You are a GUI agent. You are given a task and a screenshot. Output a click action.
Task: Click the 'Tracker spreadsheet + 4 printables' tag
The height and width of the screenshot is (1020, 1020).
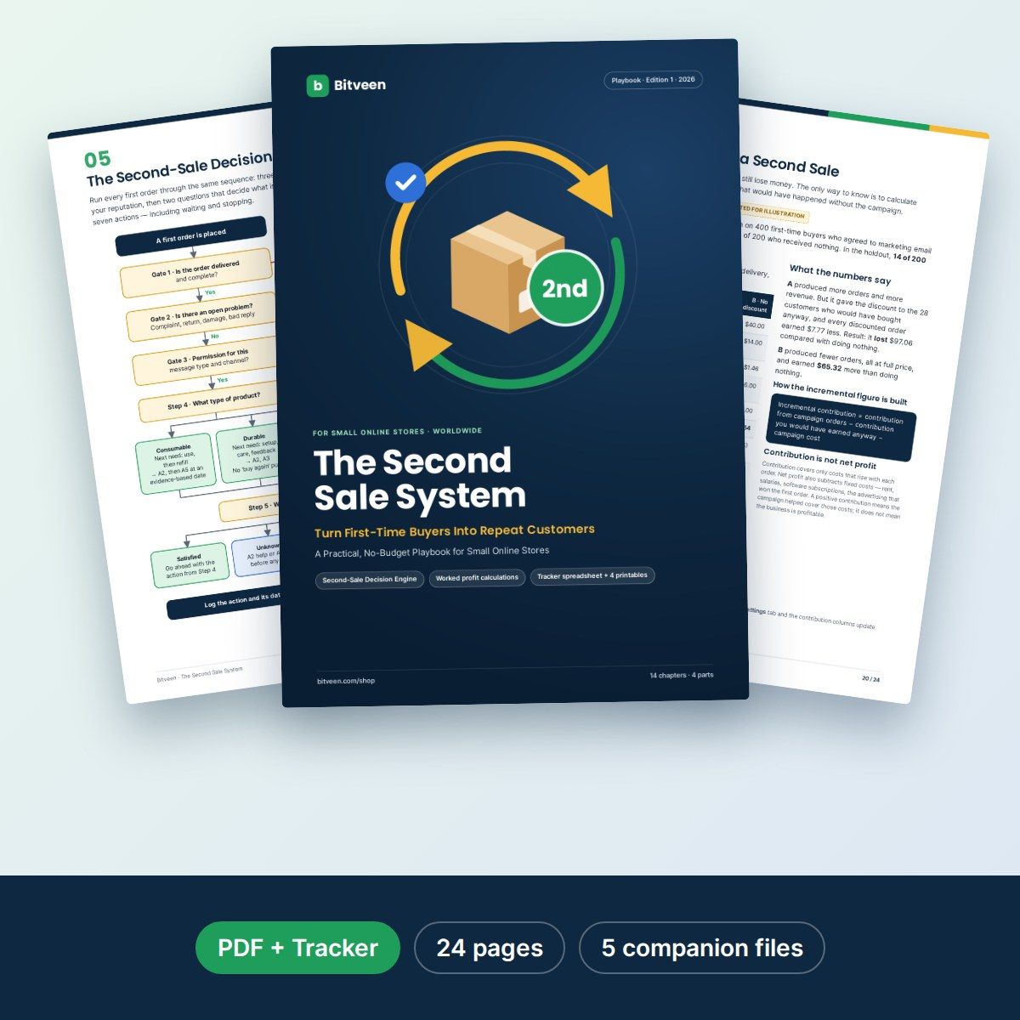(592, 576)
